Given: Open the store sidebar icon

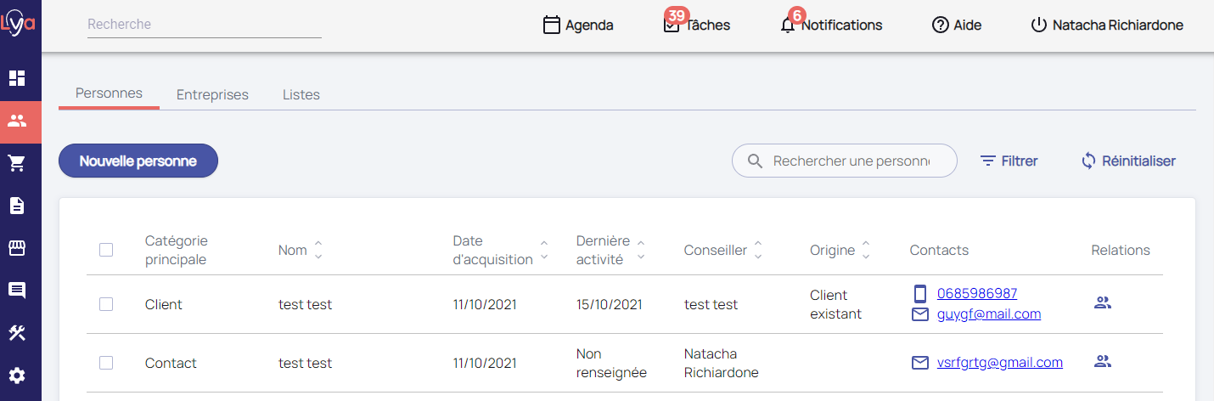Looking at the screenshot, I should 17,248.
